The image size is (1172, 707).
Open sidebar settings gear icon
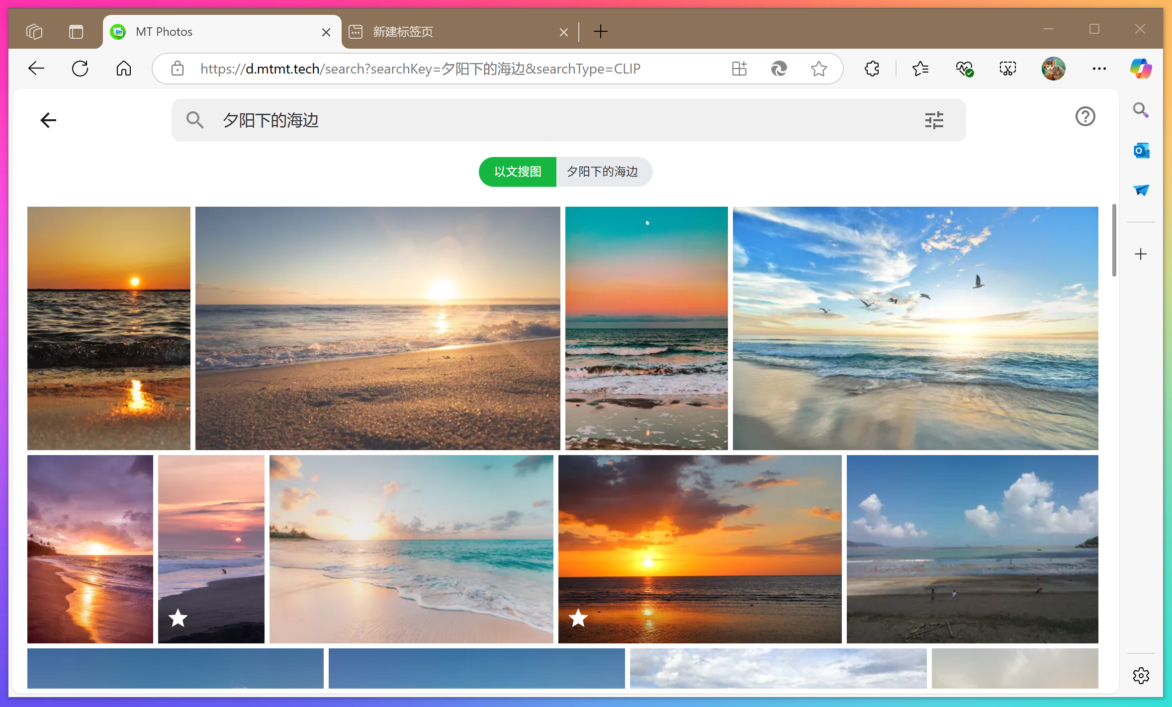1141,675
